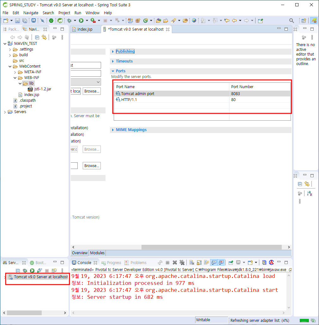Start the server with green icon in Servers view
This screenshot has width=319, height=325.
pos(32,270)
